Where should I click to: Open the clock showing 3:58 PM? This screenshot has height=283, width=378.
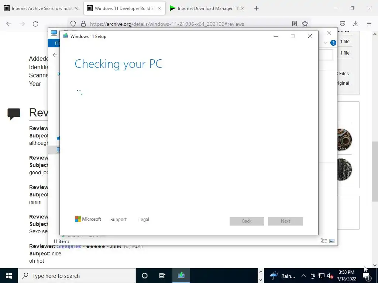pyautogui.click(x=346, y=276)
